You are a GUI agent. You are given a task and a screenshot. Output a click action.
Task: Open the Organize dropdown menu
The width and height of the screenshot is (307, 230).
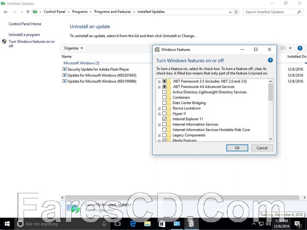pyautogui.click(x=73, y=48)
